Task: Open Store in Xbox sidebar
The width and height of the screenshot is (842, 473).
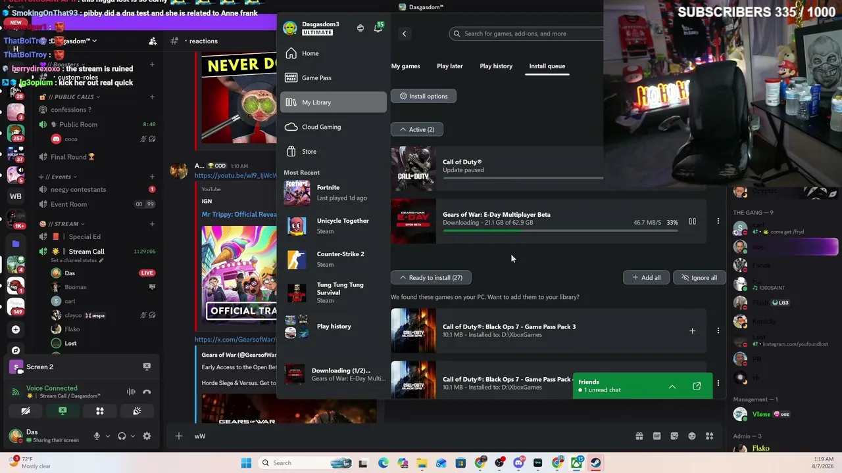Action: click(334, 152)
